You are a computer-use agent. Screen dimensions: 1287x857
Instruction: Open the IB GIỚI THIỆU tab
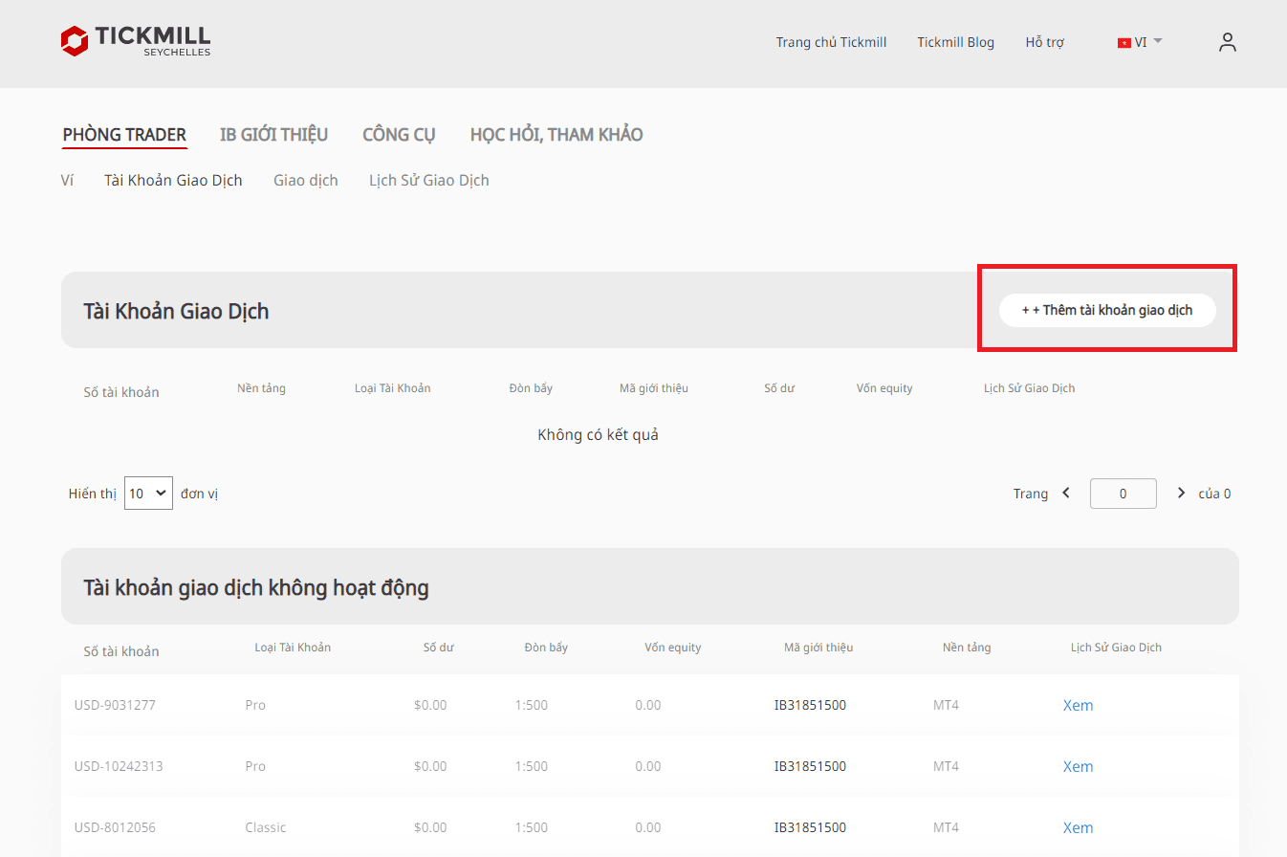click(274, 135)
